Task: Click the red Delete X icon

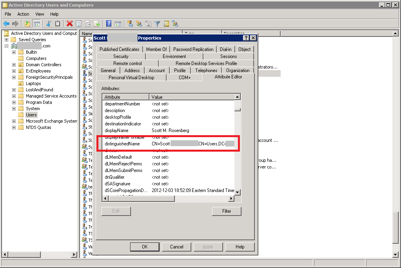Action: click(69, 24)
